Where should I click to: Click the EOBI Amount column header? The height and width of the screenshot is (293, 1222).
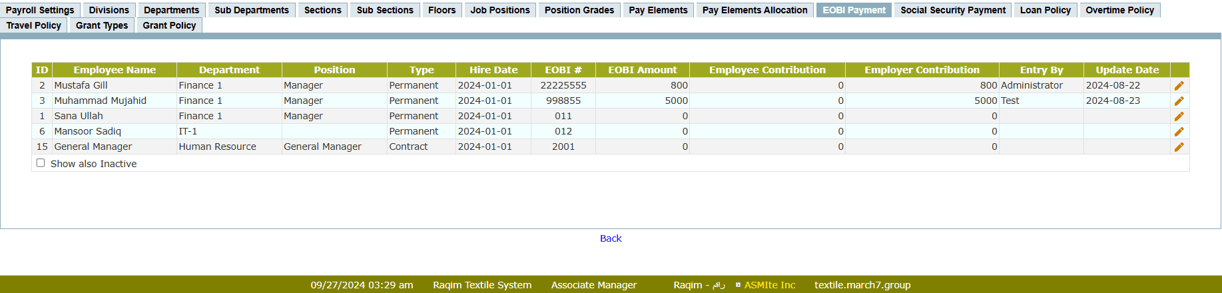(642, 70)
